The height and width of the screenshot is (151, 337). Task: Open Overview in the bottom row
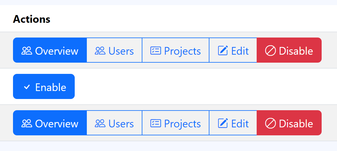click(x=56, y=124)
